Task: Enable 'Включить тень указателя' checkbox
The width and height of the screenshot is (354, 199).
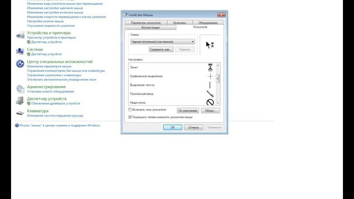Action: coord(130,110)
